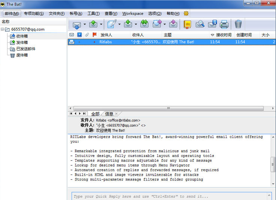Open the 帮助(H) menu
276x200 pixels.
tap(173, 13)
